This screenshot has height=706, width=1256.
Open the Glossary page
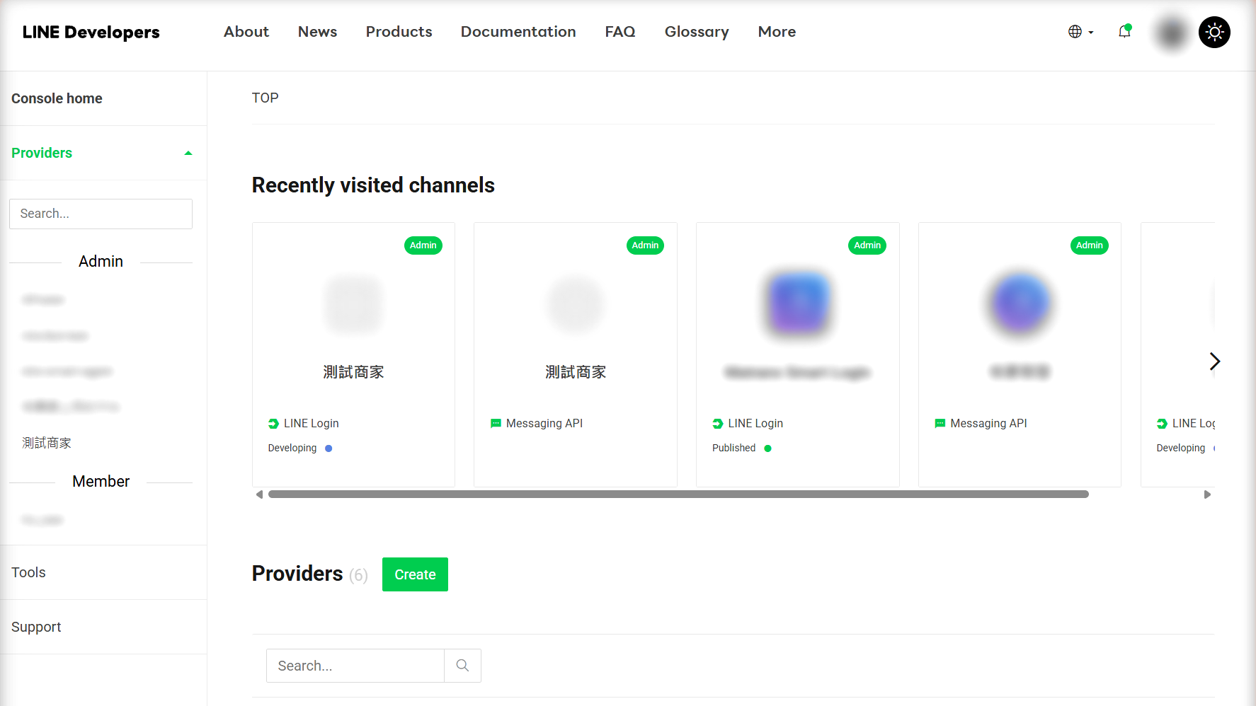(x=697, y=32)
